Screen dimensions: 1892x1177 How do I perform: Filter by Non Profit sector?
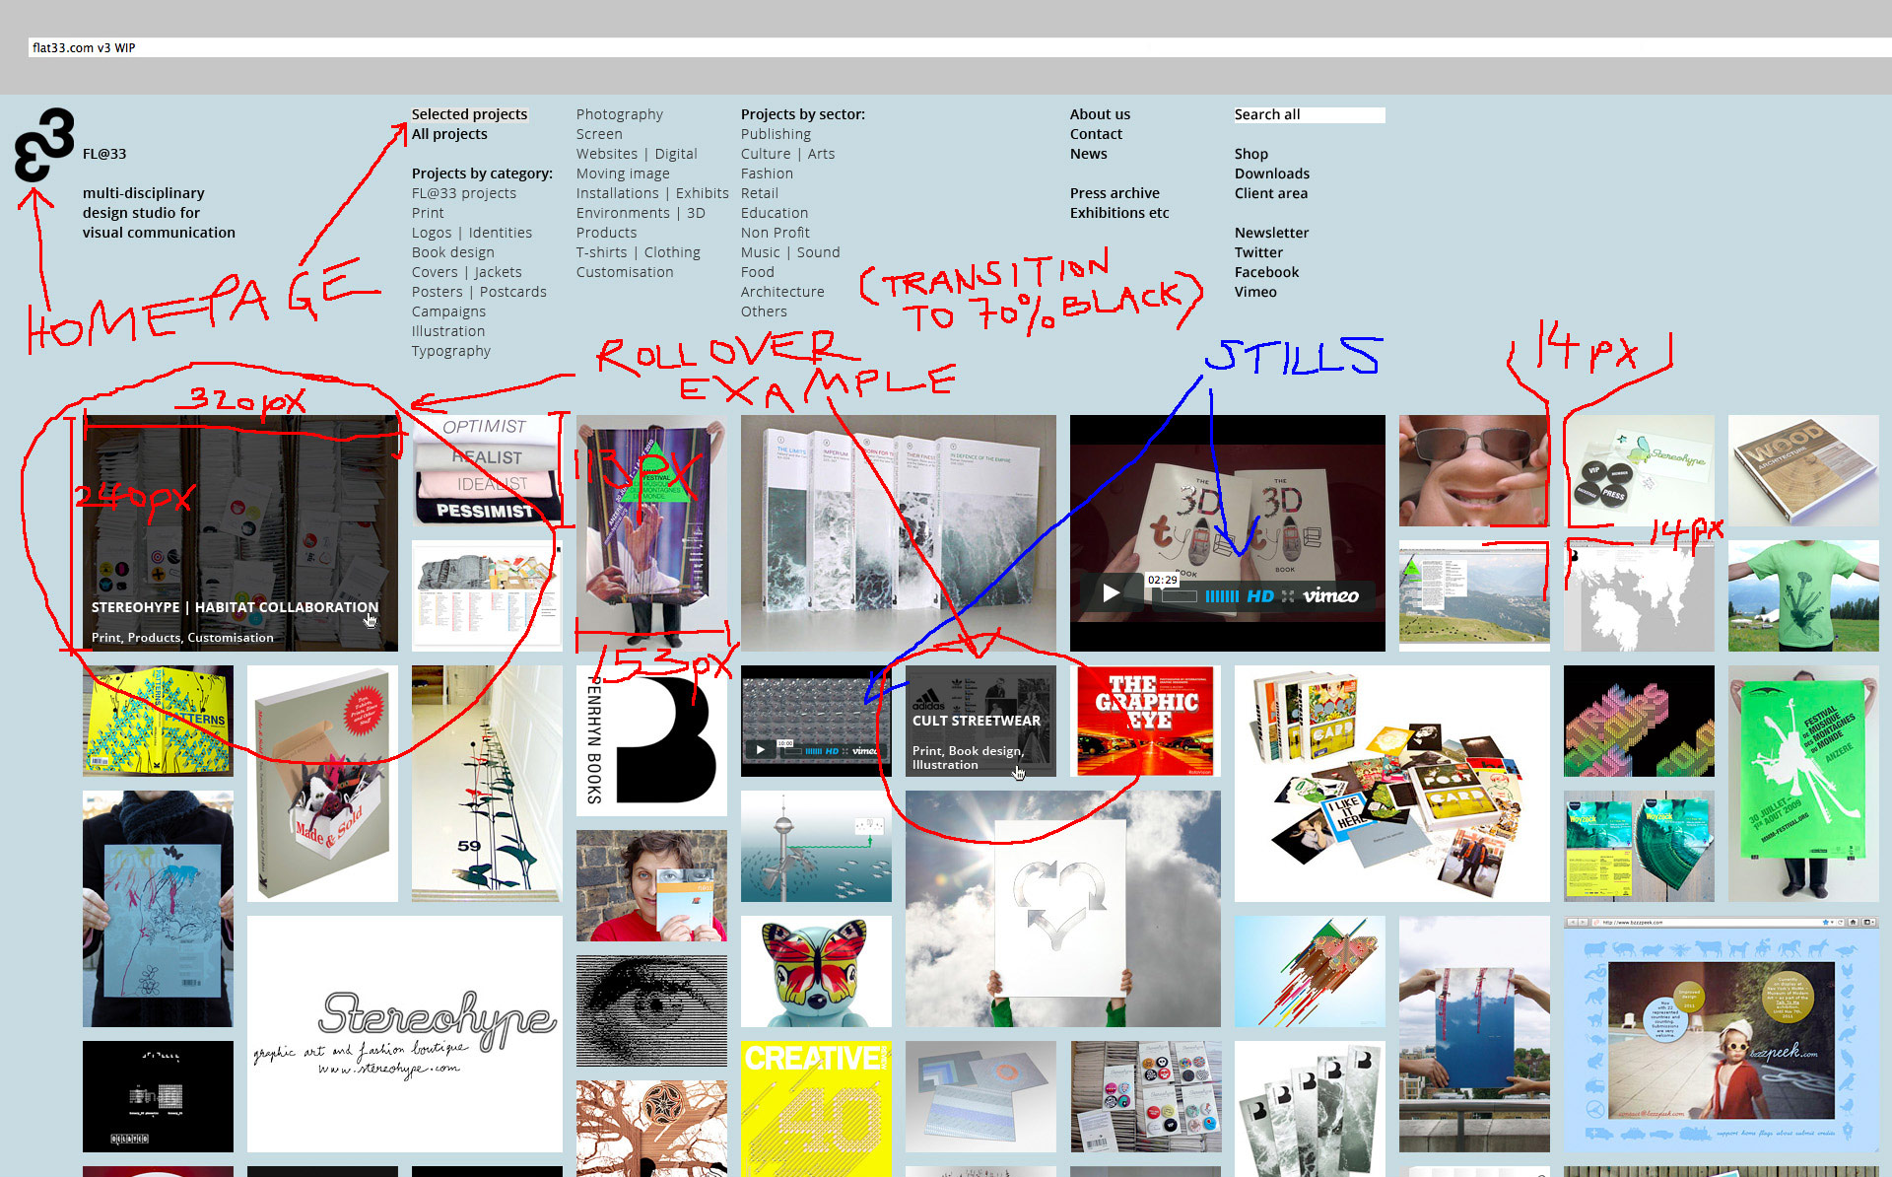[x=776, y=233]
